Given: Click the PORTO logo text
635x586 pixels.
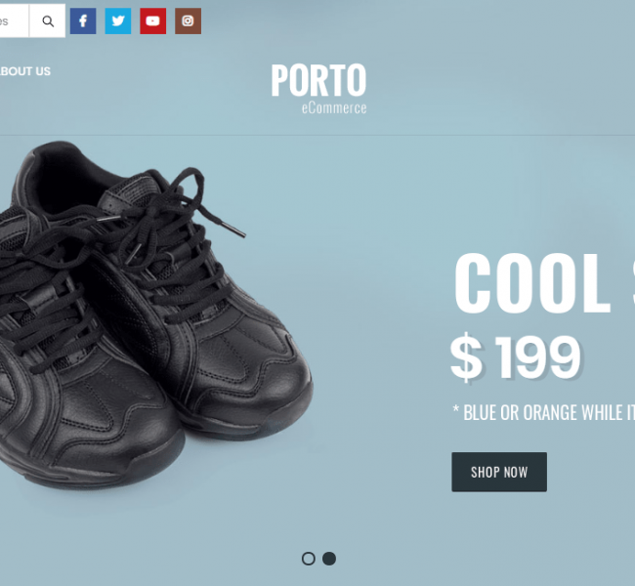Looking at the screenshot, I should pos(318,80).
